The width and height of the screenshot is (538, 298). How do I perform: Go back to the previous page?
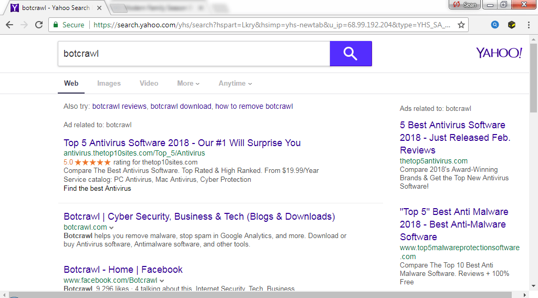pos(9,25)
